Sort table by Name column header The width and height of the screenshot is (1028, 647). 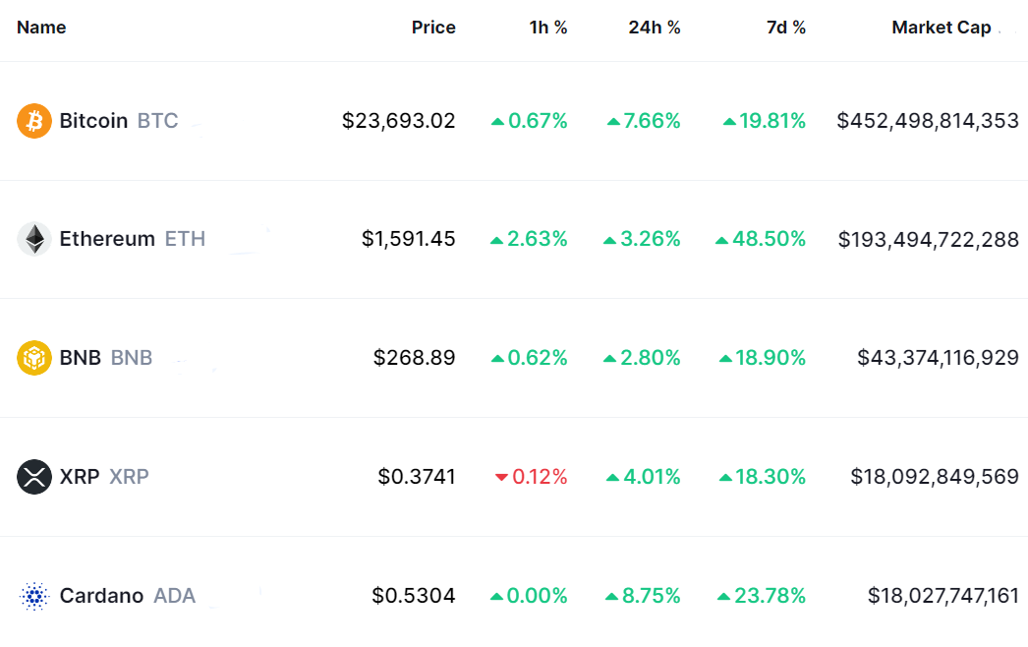point(41,28)
